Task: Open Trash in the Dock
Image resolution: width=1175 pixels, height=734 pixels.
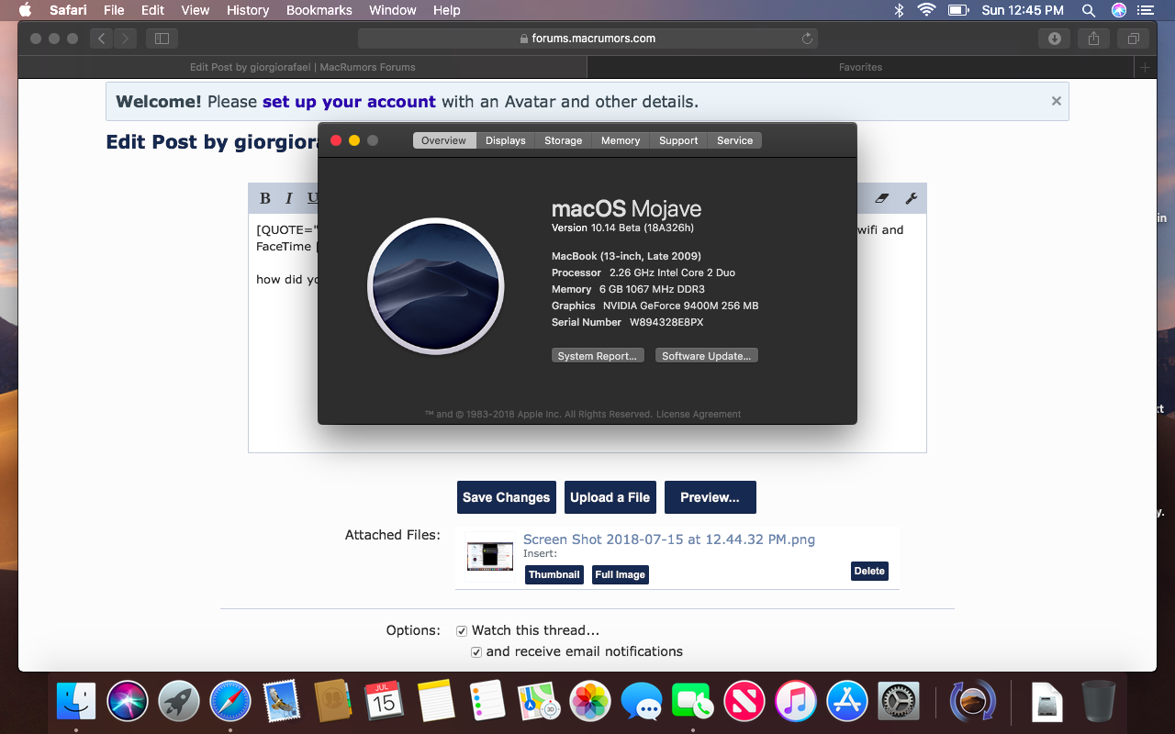Action: point(1098,702)
